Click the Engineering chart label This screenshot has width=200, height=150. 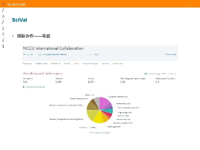coord(125,112)
